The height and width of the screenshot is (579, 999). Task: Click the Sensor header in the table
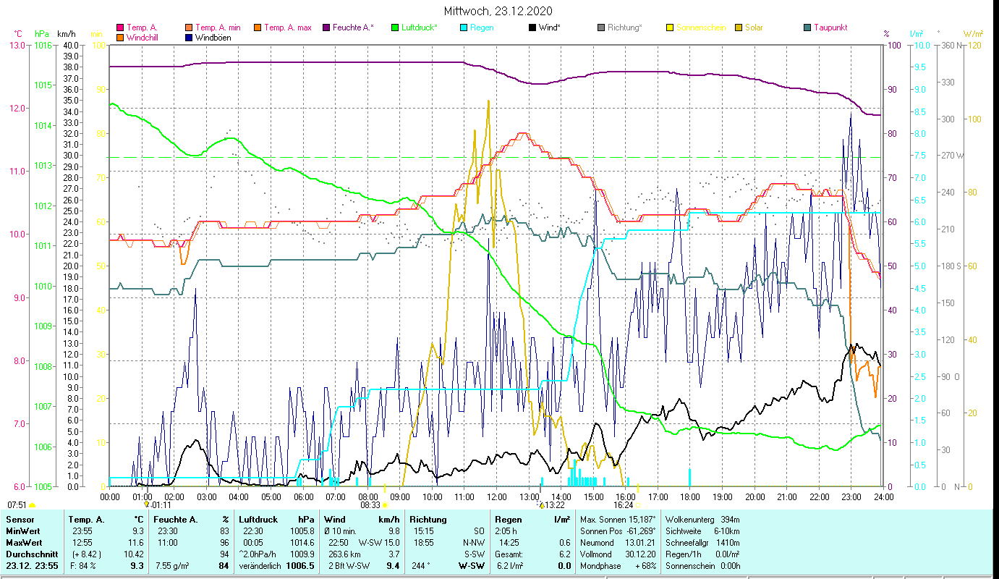(20, 519)
